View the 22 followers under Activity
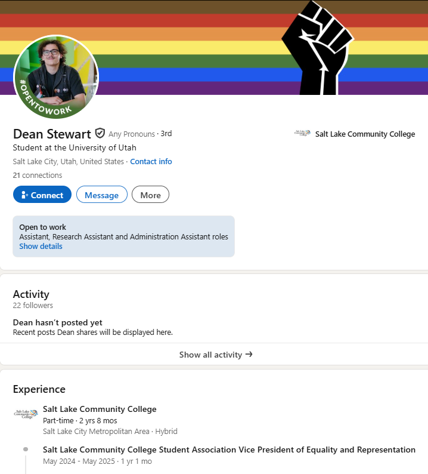Screen dimensions: 428x474 [x=33, y=306]
